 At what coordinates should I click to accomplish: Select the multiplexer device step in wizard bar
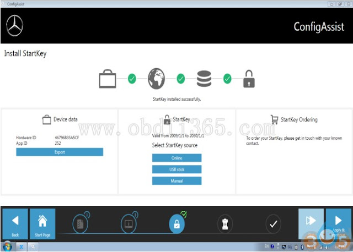point(225,224)
